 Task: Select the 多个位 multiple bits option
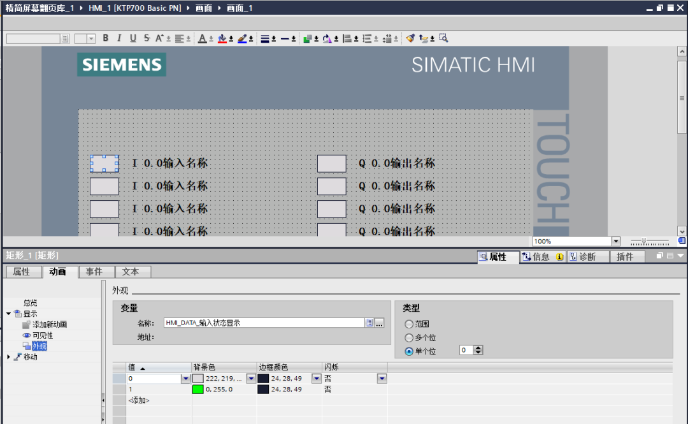click(x=409, y=337)
